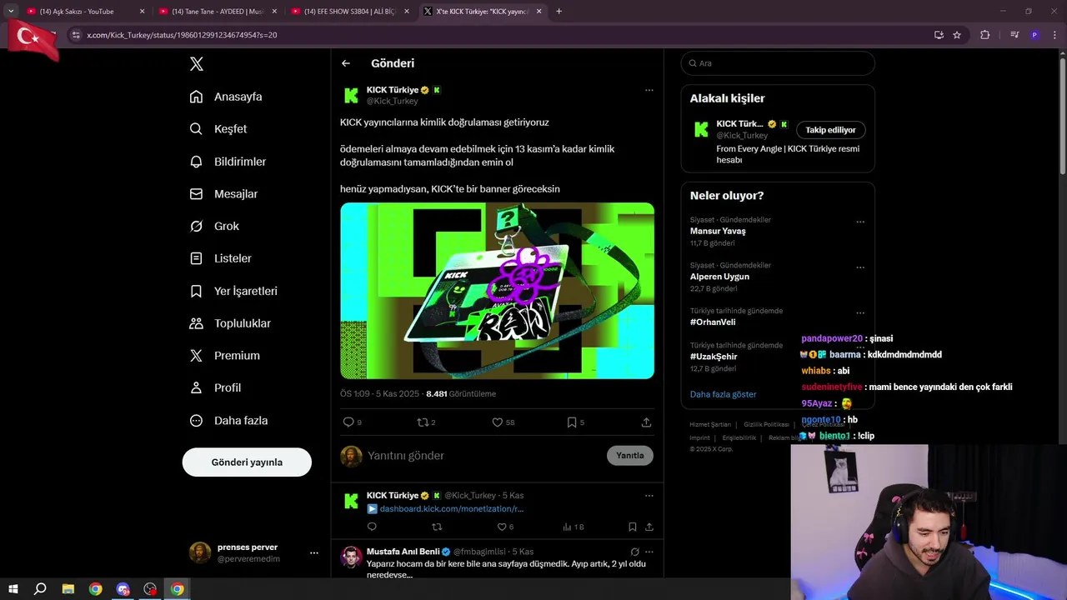Viewport: 1067px width, 600px height.
Task: Click Grok icon on Mustafa Anıl Benli reply
Action: pos(634,552)
